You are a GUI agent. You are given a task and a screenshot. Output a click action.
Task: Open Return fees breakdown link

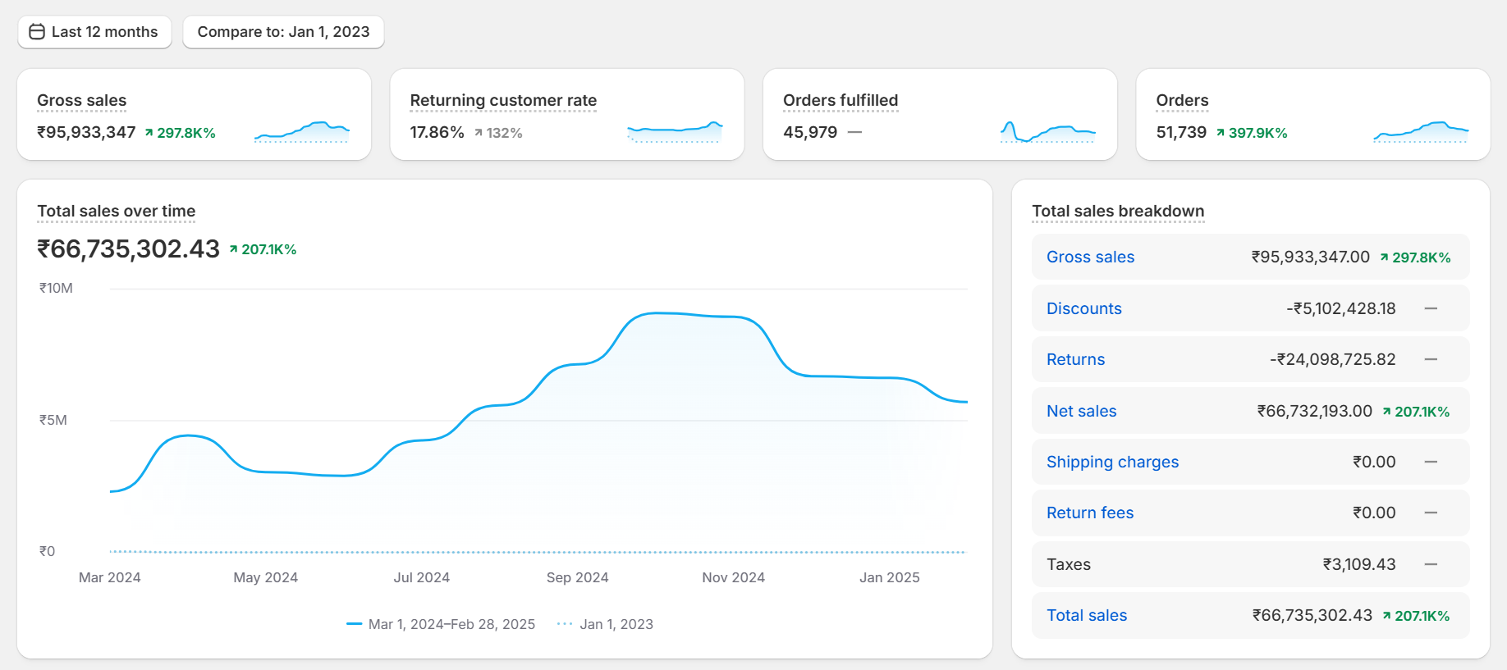pos(1089,513)
